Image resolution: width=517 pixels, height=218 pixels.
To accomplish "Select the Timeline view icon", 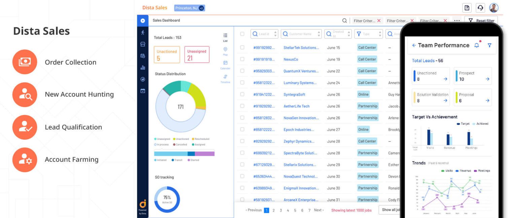I will click(225, 77).
